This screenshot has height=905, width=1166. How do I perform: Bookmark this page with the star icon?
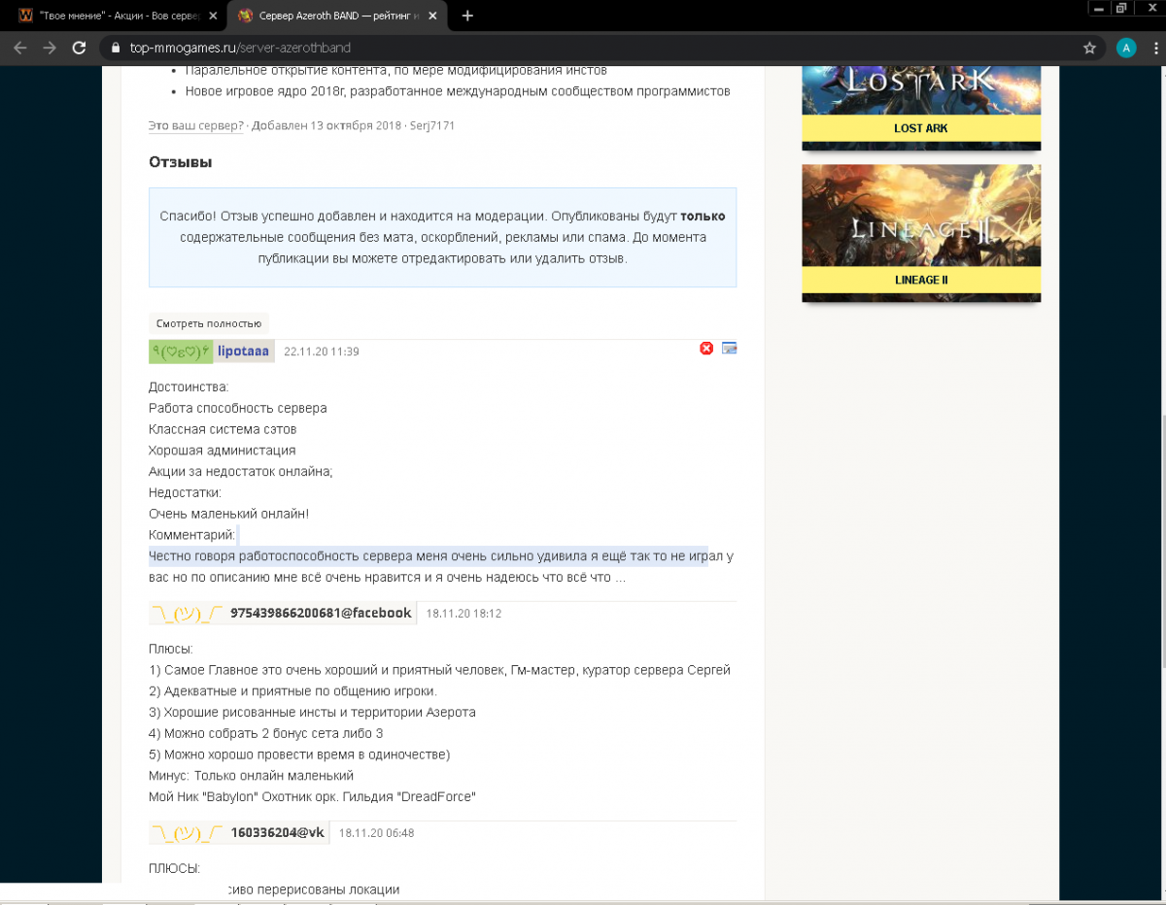(x=1090, y=47)
